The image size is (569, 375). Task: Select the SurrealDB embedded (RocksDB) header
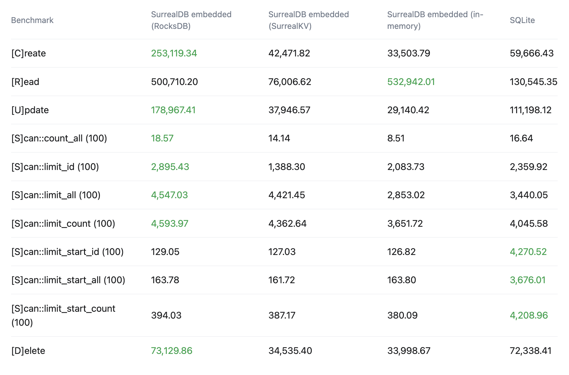tap(191, 20)
